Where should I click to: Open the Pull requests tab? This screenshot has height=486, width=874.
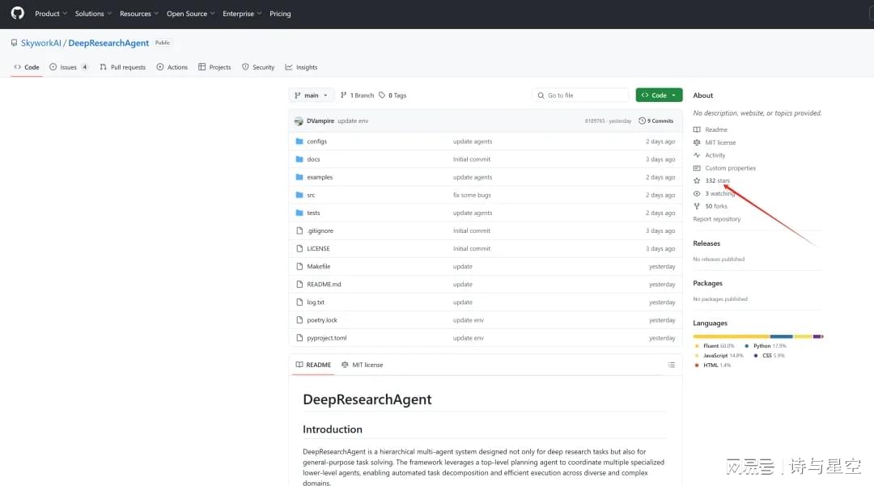pyautogui.click(x=123, y=67)
